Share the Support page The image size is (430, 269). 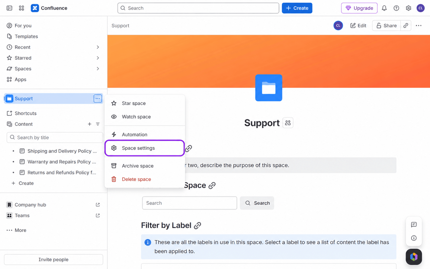pyautogui.click(x=386, y=25)
